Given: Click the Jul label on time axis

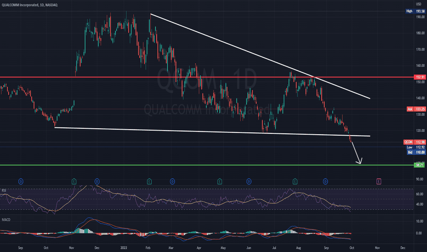Looking at the screenshot, I should coord(274,247).
